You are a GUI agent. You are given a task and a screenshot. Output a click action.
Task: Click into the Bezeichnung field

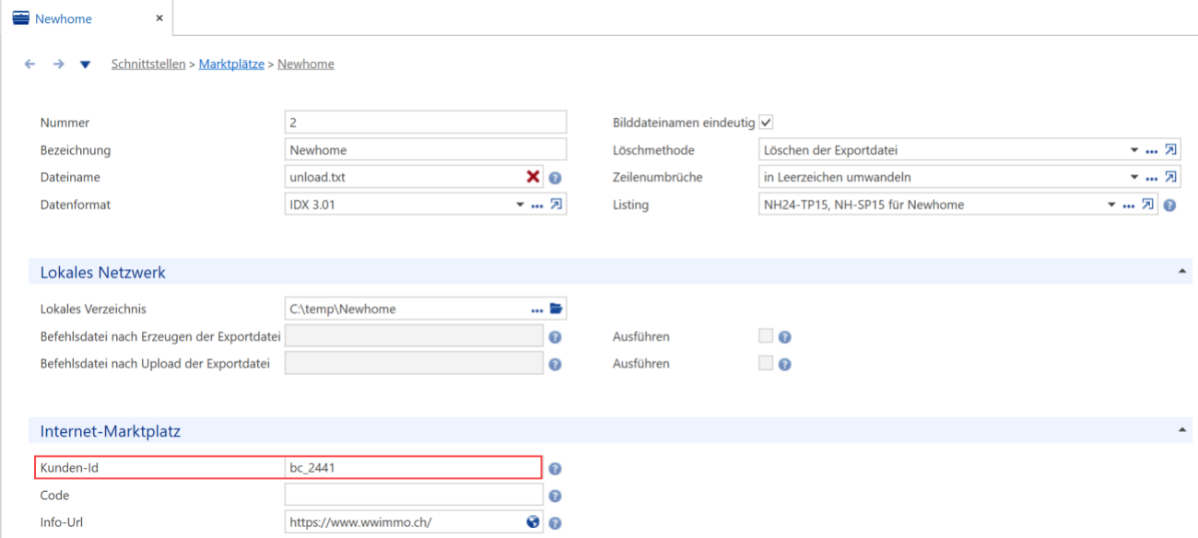(426, 149)
